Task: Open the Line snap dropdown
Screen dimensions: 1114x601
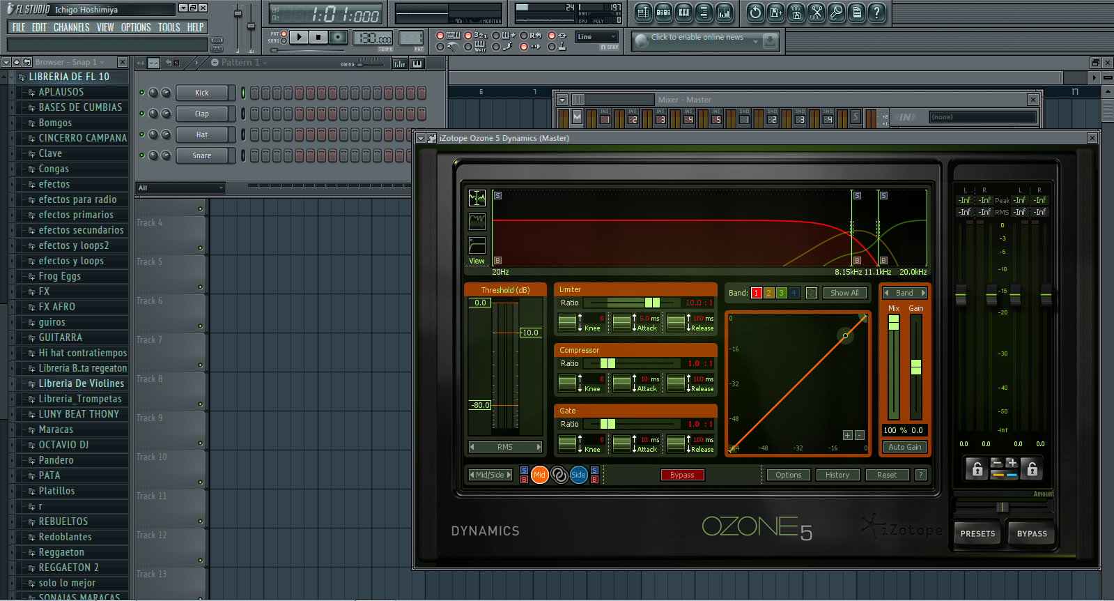Action: point(597,37)
